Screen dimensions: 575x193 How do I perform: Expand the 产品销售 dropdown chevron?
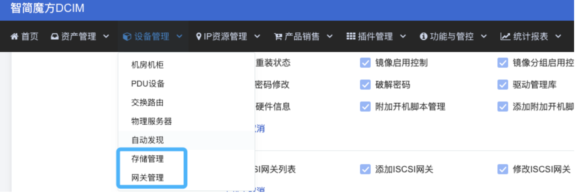(x=330, y=36)
